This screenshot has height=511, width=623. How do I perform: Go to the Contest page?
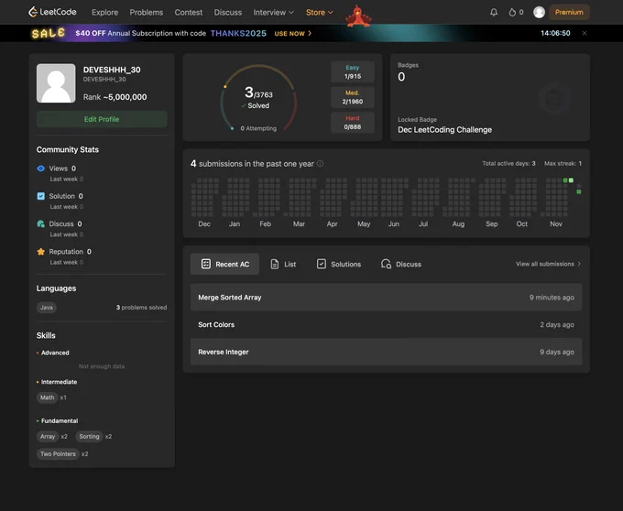(x=189, y=12)
